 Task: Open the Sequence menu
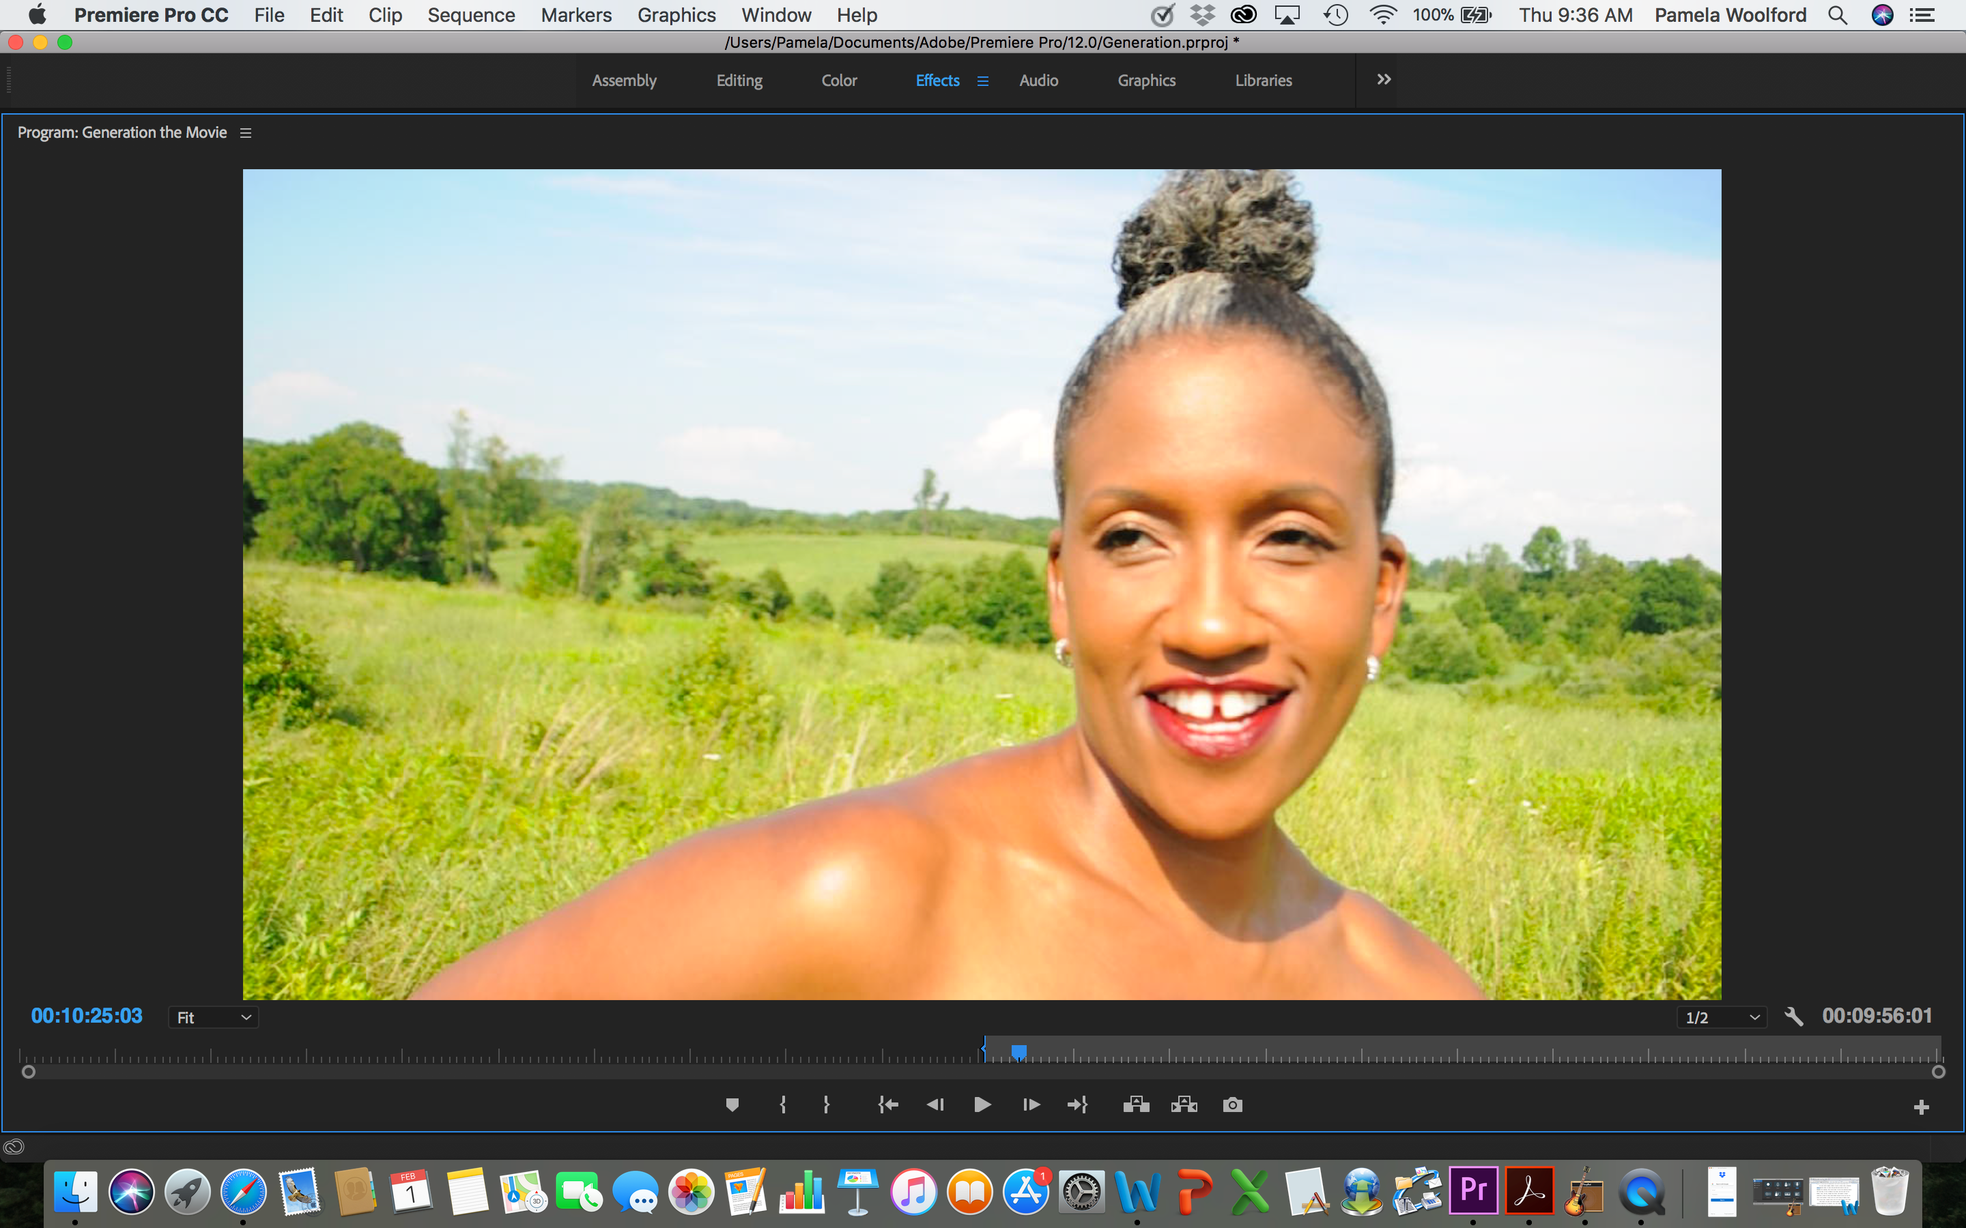tap(471, 14)
